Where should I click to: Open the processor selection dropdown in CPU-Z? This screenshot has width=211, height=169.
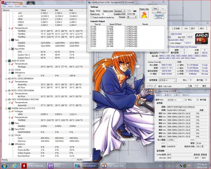(168, 80)
